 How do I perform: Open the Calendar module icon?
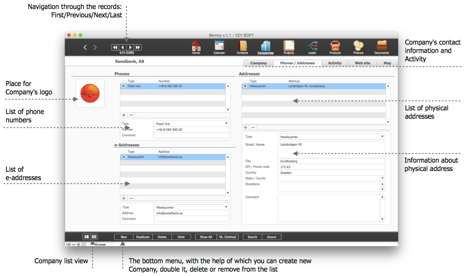click(x=219, y=46)
